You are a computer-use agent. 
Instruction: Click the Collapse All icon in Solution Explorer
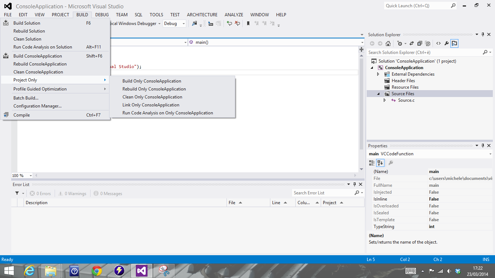420,43
